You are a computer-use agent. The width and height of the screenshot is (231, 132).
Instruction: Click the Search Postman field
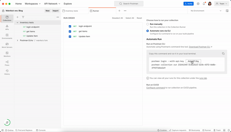[x=129, y=4]
